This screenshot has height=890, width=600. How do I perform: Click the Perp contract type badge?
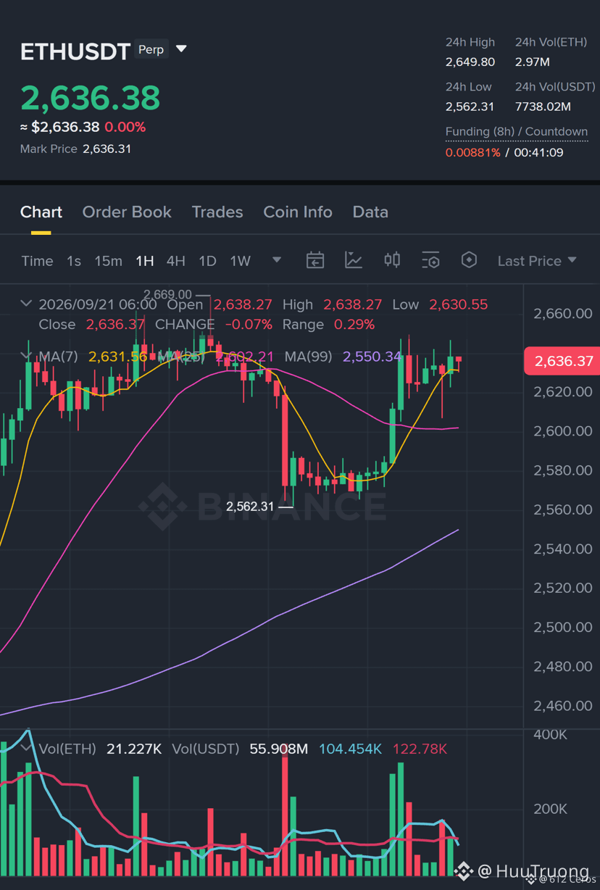[151, 49]
